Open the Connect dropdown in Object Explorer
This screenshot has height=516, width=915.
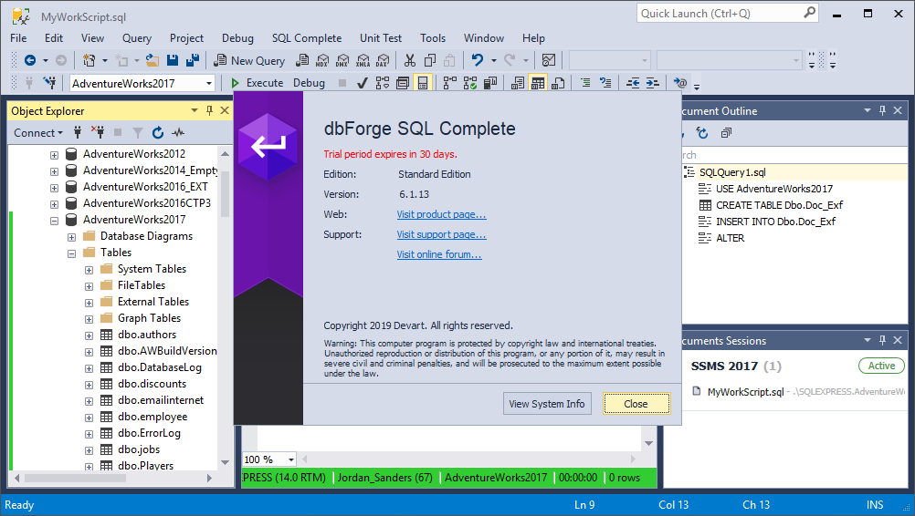coord(38,133)
